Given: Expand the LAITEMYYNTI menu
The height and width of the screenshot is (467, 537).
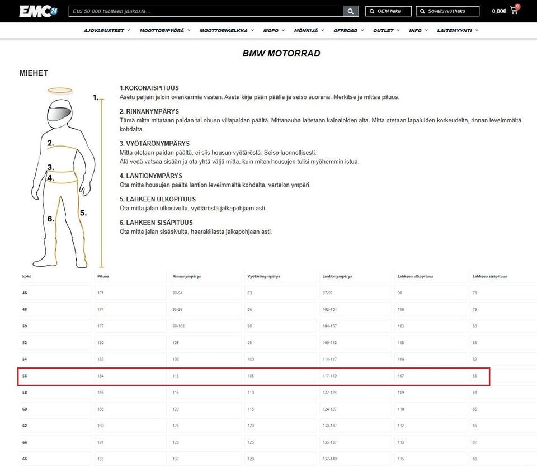Looking at the screenshot, I should pos(458,30).
